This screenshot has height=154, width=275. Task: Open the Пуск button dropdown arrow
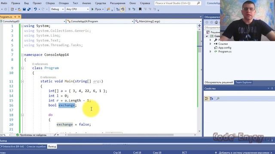point(103,9)
